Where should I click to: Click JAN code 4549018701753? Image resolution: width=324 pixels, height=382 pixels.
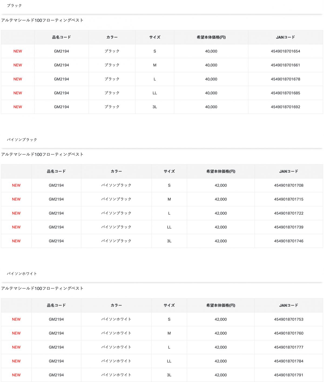[x=289, y=319]
